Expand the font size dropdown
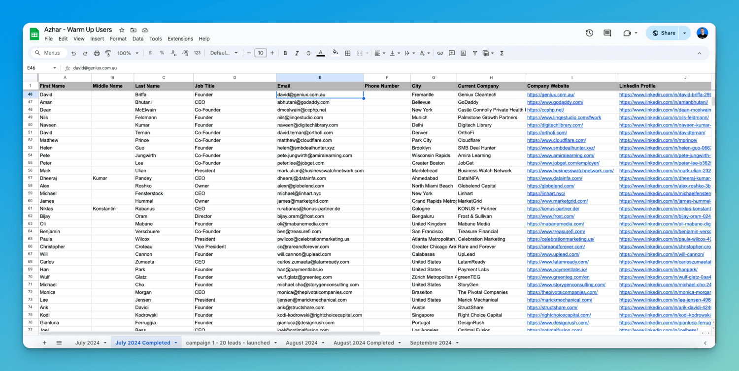739x371 pixels. point(260,53)
